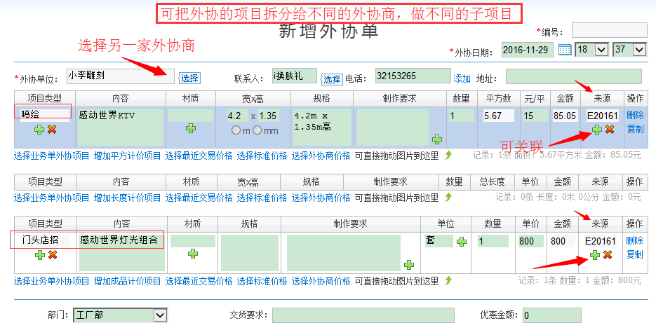Click green plus next to 套 unit field
This screenshot has height=330, width=656.
(462, 242)
